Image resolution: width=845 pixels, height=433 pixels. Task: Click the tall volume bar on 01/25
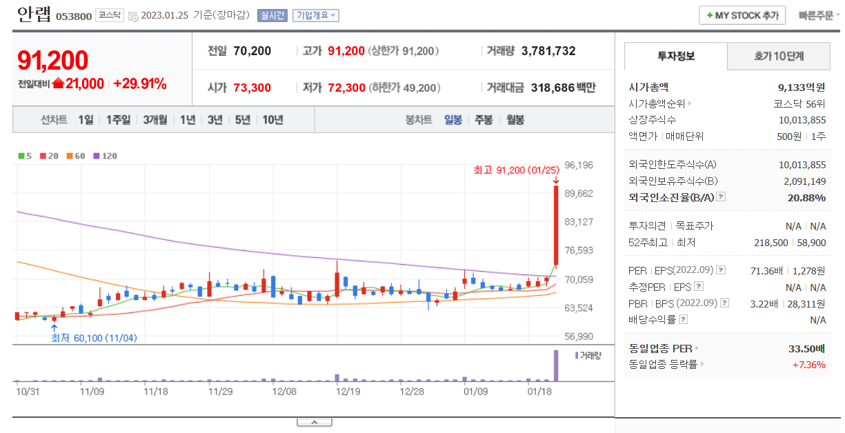click(x=555, y=365)
